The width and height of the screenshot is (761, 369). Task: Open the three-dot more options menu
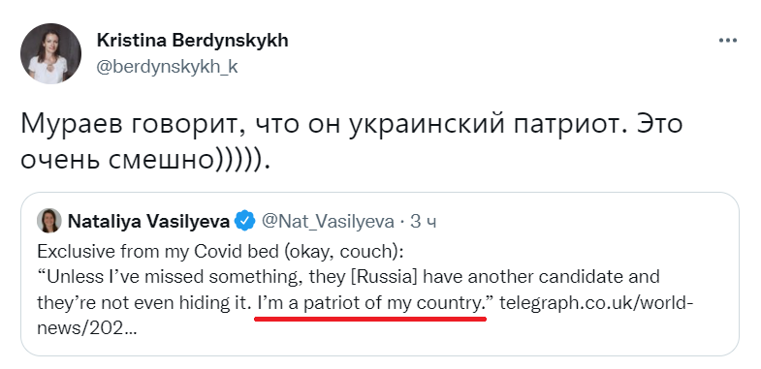pyautogui.click(x=727, y=41)
